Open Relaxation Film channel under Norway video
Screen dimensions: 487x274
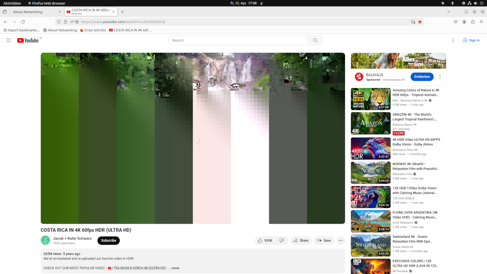402,174
